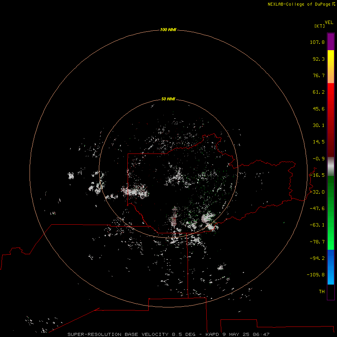
Task: Click the blue segment of the color bar
Action: [x=331, y=267]
